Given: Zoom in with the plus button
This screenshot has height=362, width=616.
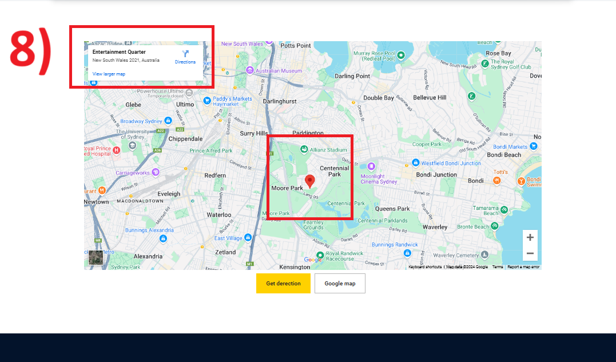Looking at the screenshot, I should point(530,237).
